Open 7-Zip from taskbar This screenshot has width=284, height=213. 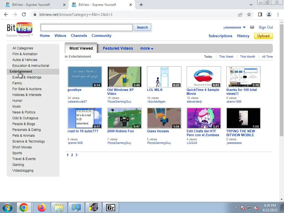(110, 207)
